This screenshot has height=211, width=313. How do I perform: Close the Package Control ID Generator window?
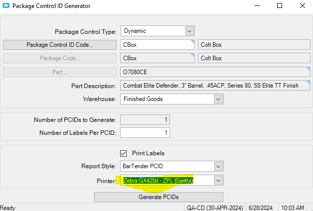point(303,6)
